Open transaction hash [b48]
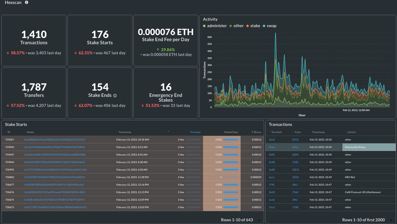 point(272,162)
